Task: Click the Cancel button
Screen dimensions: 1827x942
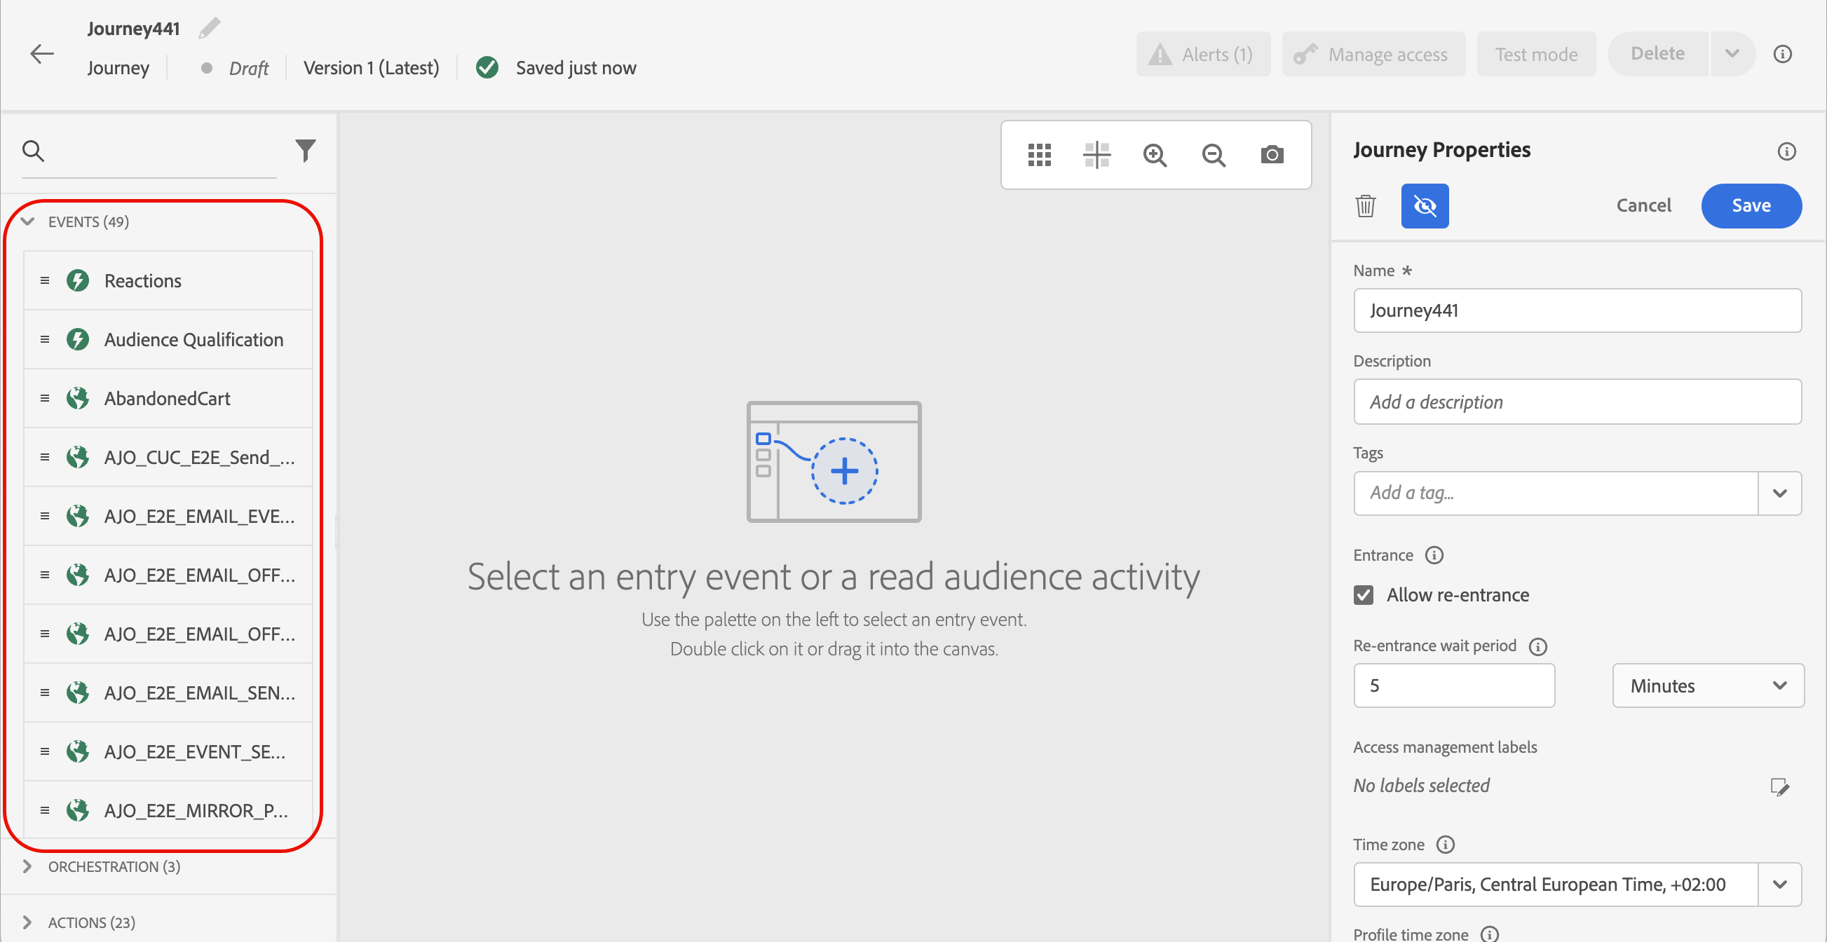Action: click(1643, 205)
